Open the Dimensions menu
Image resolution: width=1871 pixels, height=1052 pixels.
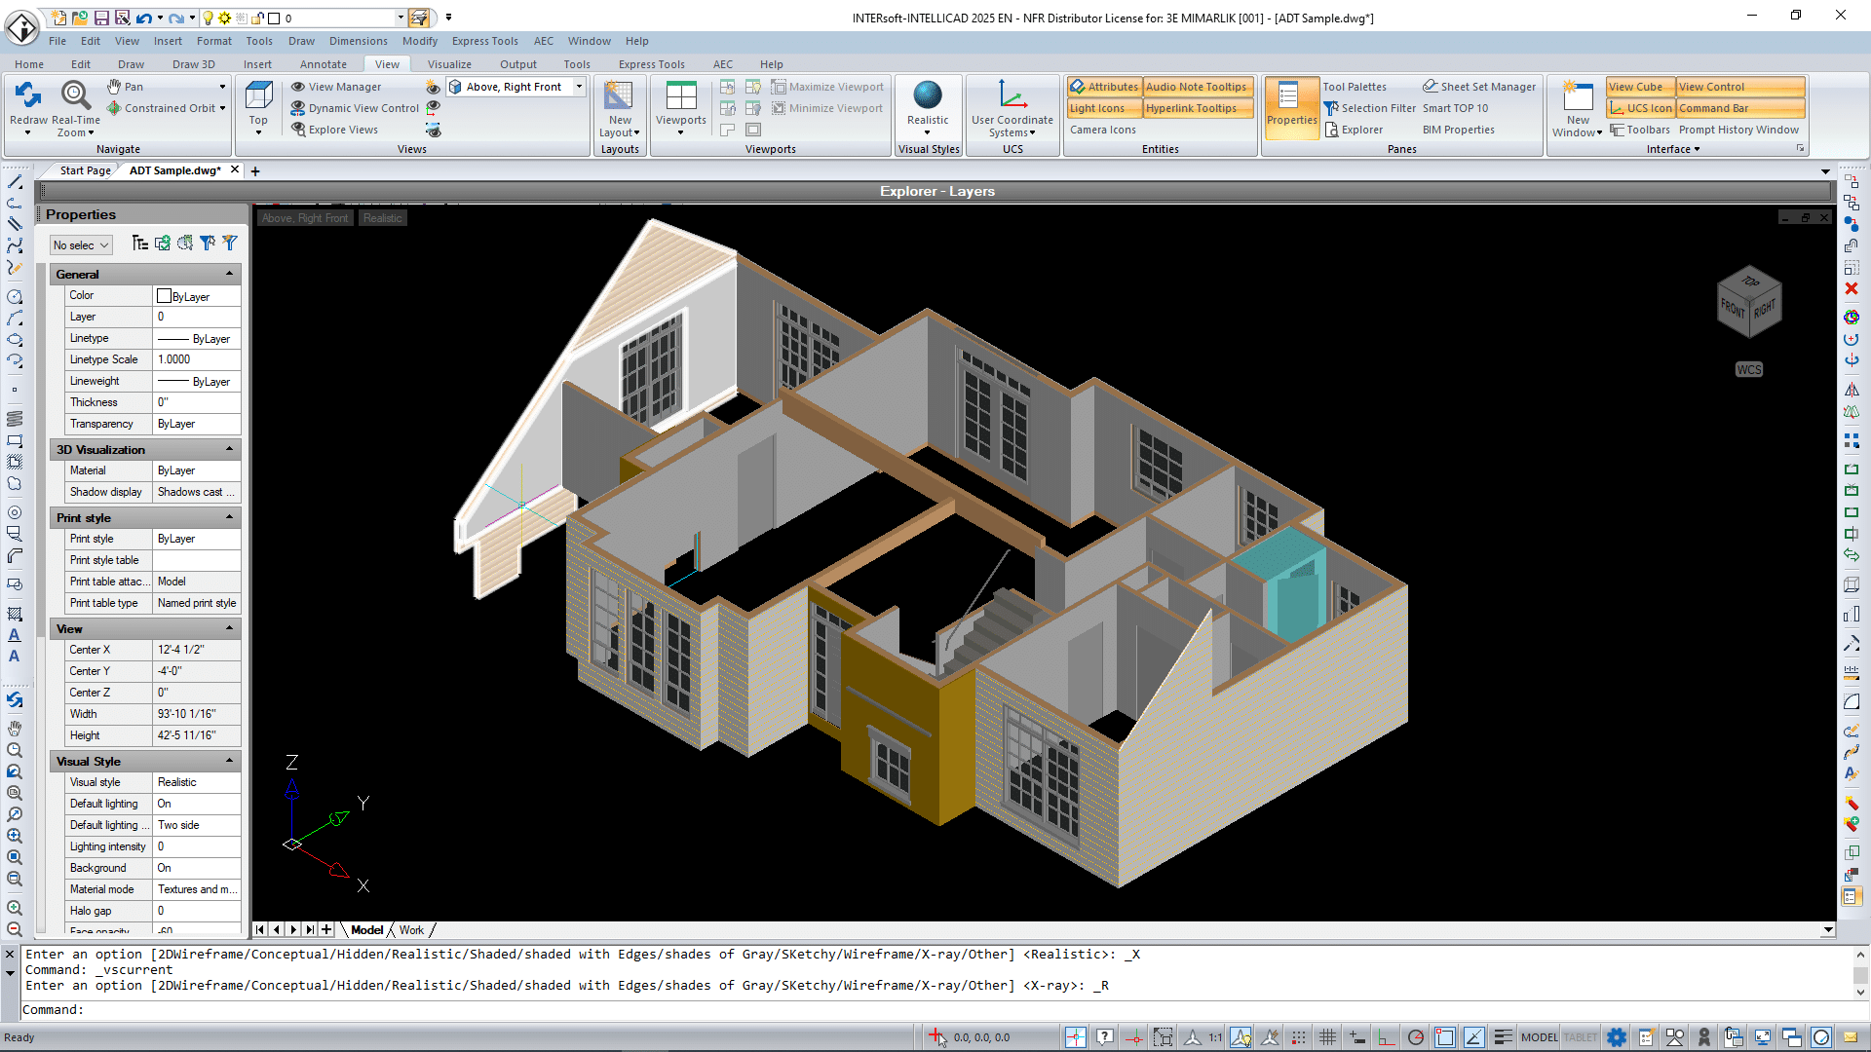click(358, 40)
